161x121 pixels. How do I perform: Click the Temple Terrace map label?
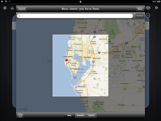pos(91,52)
